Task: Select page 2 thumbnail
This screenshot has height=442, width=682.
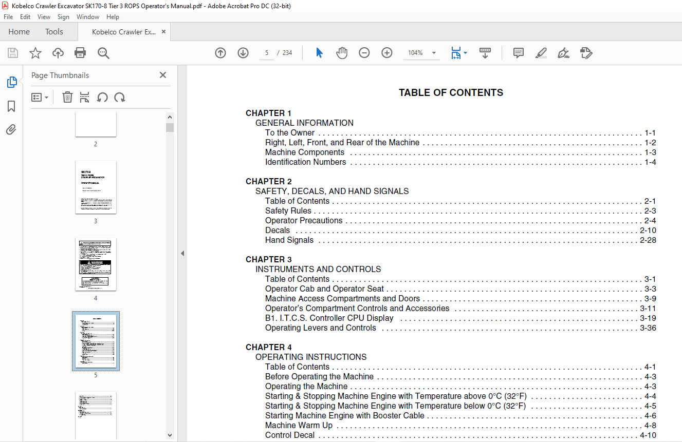Action: point(96,124)
